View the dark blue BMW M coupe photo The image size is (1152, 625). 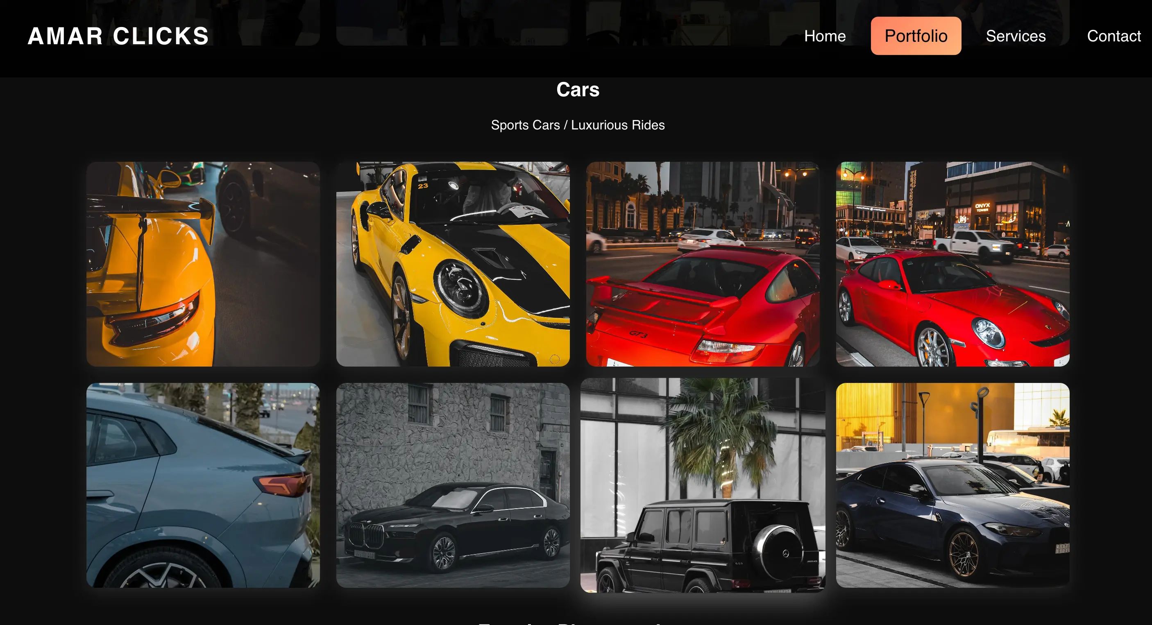pyautogui.click(x=952, y=485)
